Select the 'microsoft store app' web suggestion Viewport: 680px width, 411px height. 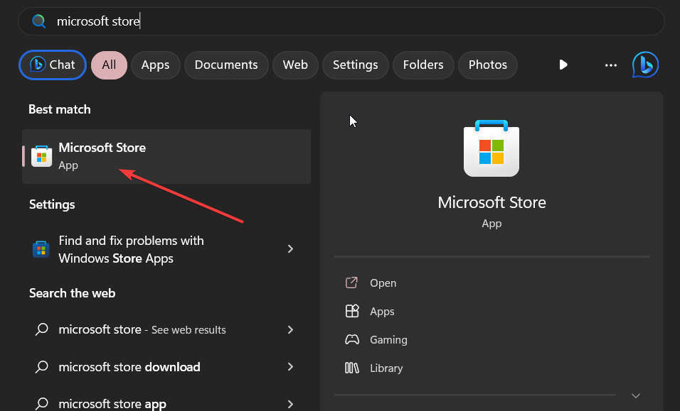click(166, 403)
